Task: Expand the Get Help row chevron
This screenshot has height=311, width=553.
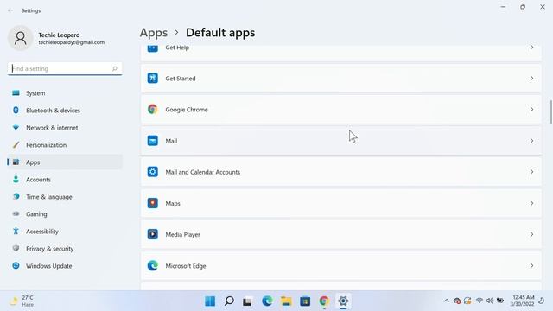Action: (x=531, y=48)
